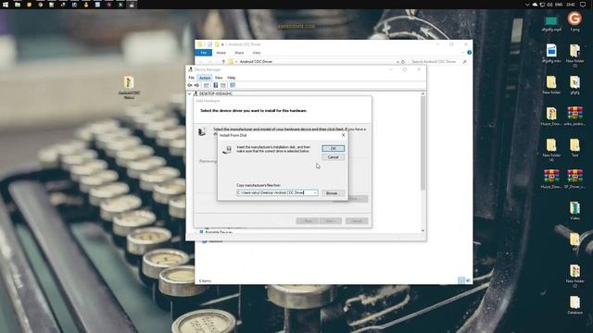Click the taskbar clock
The height and width of the screenshot is (333, 593).
pos(571,5)
